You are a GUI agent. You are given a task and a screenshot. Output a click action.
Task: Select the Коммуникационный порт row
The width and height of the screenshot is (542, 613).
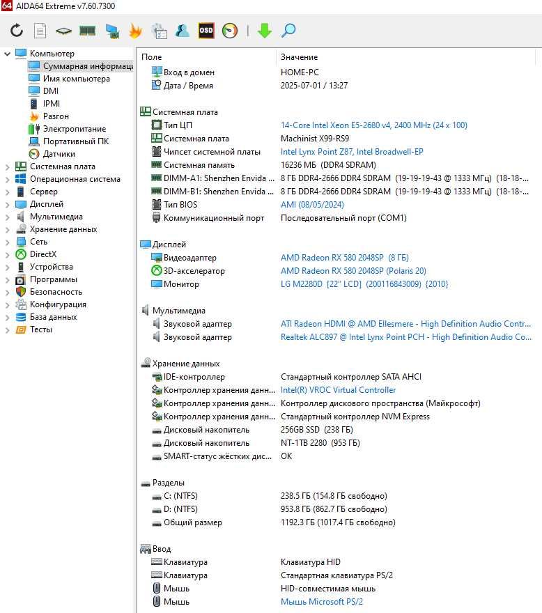(x=339, y=218)
